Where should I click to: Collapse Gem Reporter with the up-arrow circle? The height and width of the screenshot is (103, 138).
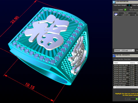[131, 7]
